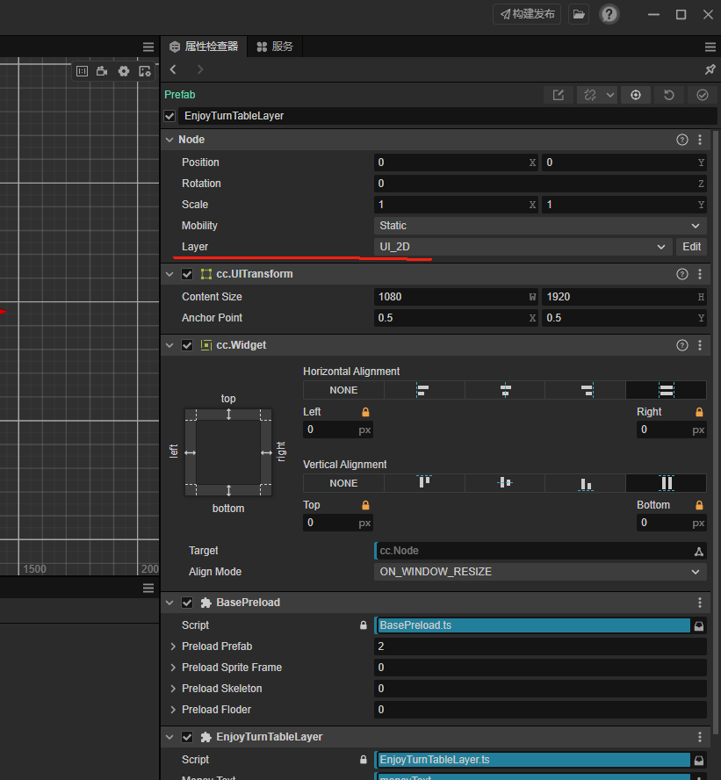
Task: Expand the Preload Prefab array
Action: tap(172, 646)
